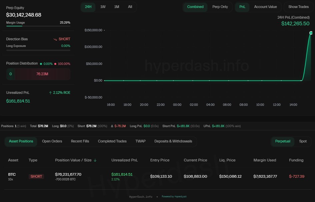Select the Perpetual market toggle

coord(283,141)
